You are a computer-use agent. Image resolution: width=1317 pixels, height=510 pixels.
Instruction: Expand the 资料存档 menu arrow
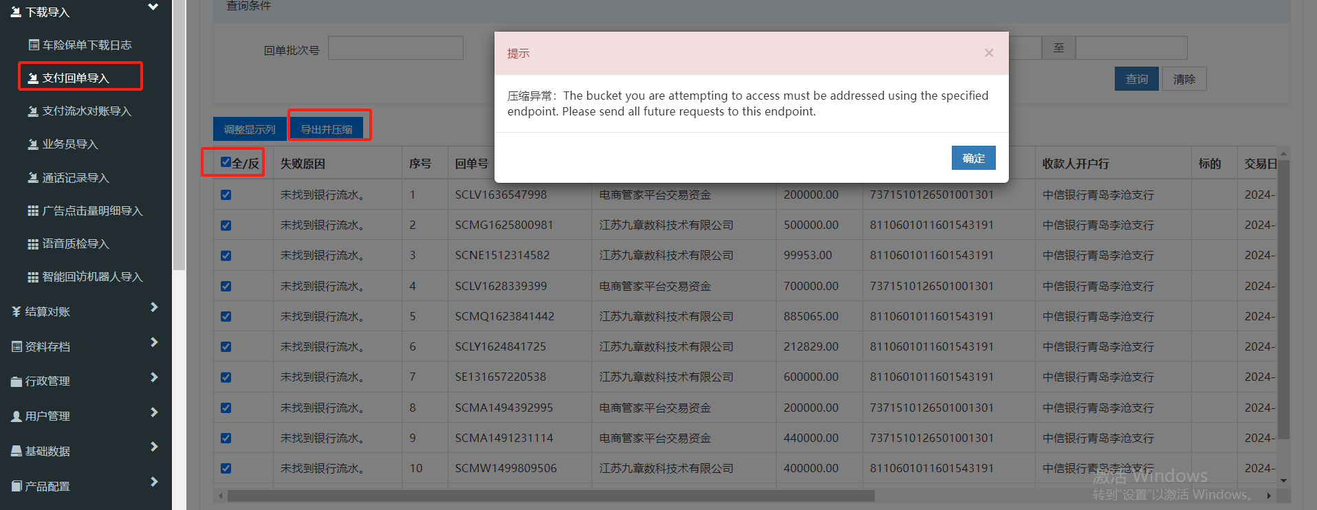pyautogui.click(x=154, y=342)
